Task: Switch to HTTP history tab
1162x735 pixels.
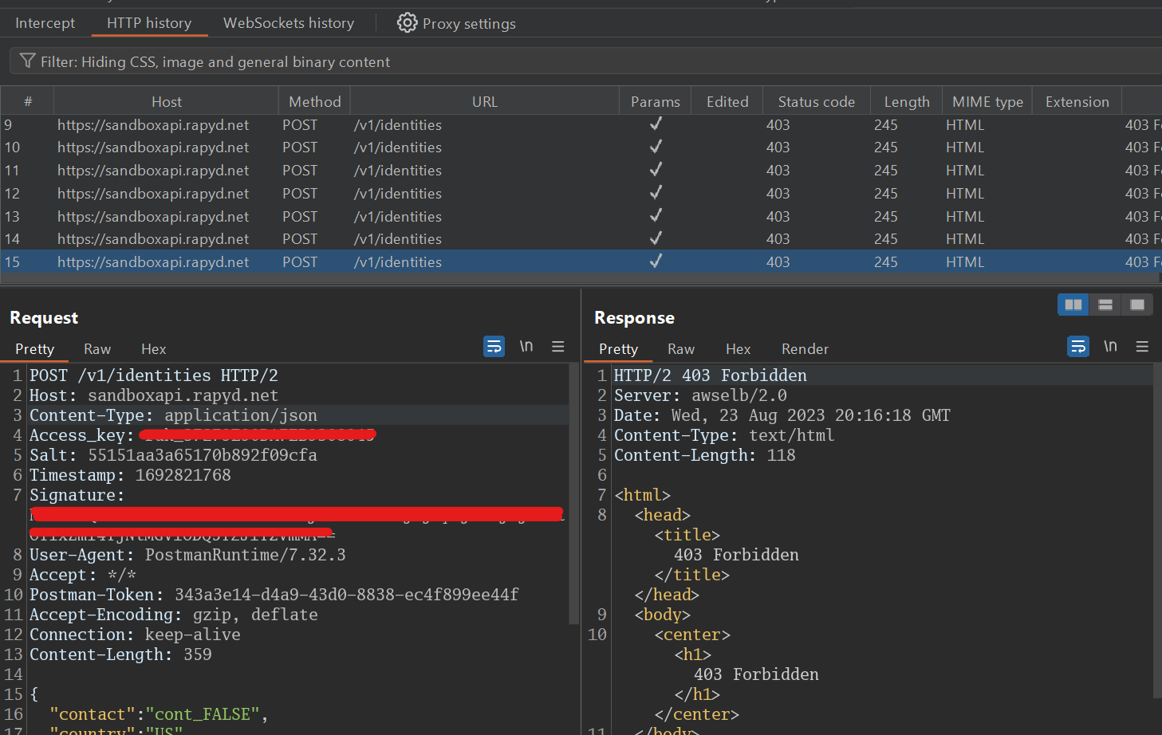Action: tap(149, 23)
